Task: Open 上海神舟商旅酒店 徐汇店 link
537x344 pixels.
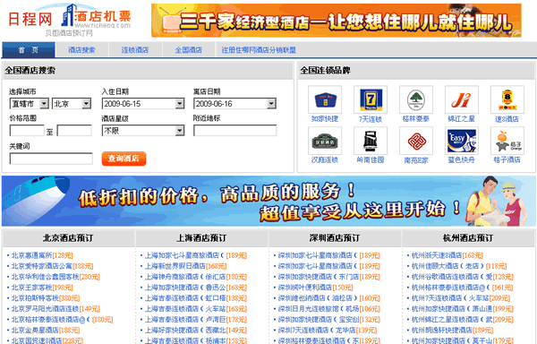Action: (x=196, y=277)
